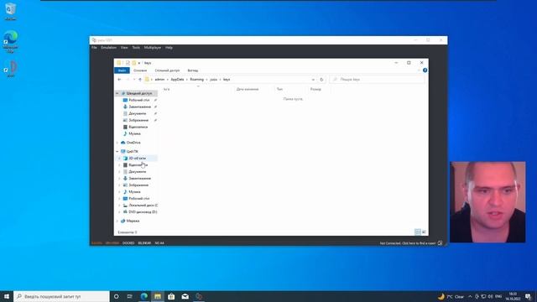Open the address bar history dropdown
The height and width of the screenshot is (302, 537).
313,80
